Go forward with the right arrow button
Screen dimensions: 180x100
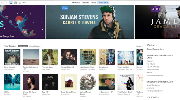click(6, 3)
